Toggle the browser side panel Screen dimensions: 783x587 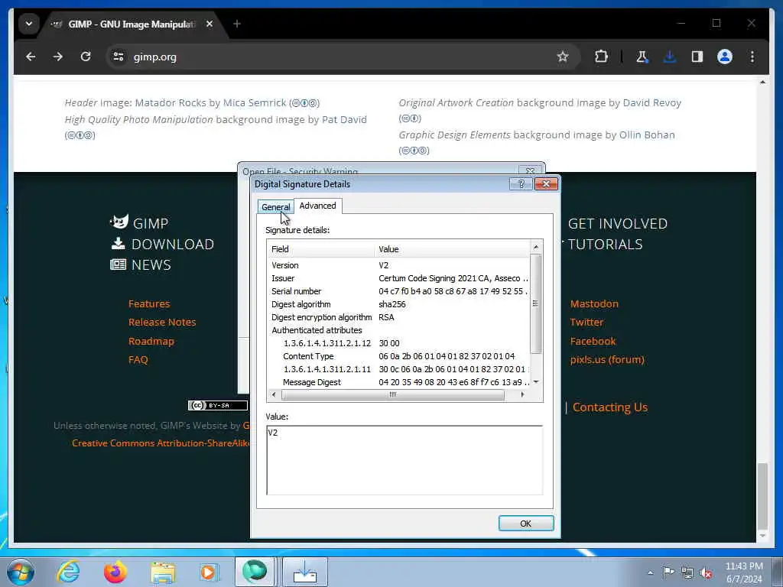coord(697,57)
